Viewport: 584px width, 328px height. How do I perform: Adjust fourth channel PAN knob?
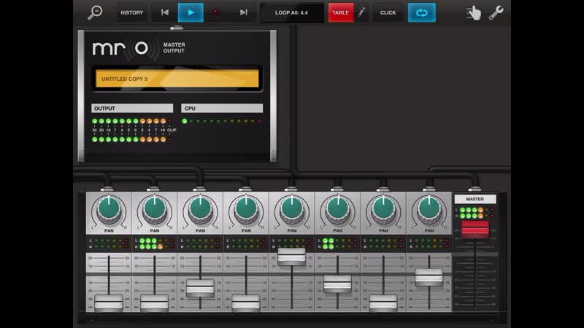coord(246,210)
